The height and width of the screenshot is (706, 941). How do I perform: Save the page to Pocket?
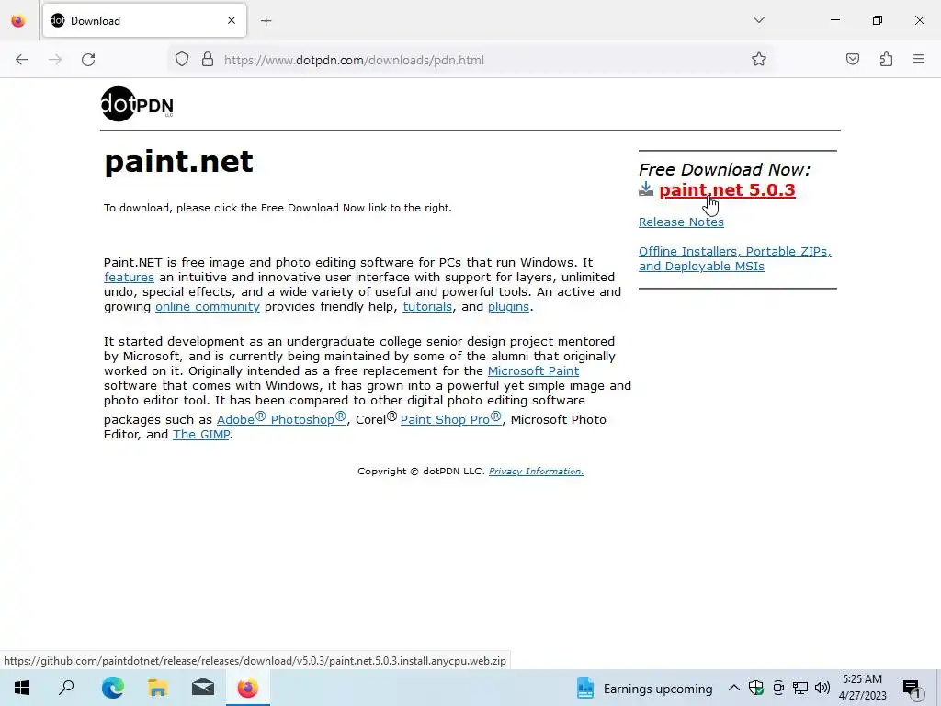point(853,59)
